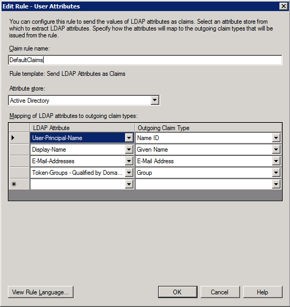Select the new-row asterisk header

(x=19, y=184)
